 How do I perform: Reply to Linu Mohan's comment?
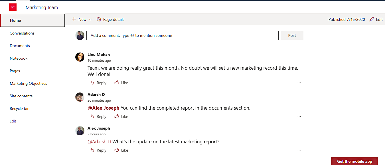coord(98,82)
